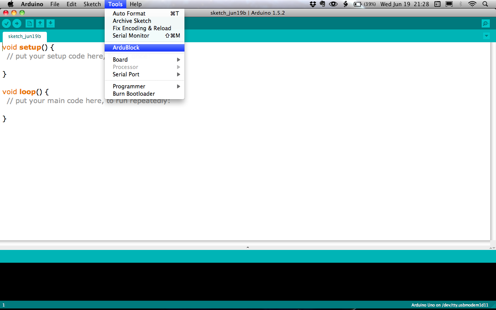496x310 pixels.
Task: Open the File menu
Action: tap(55, 4)
